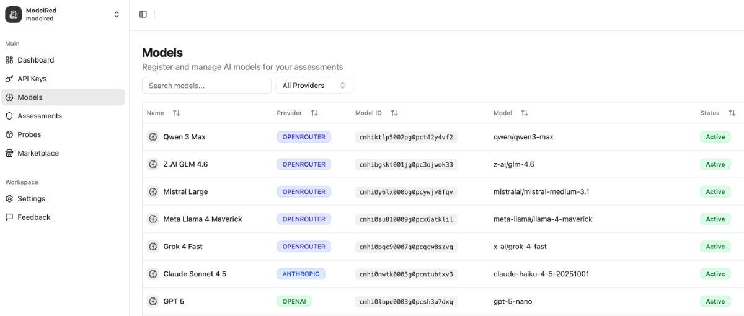Click the Search models input field
Viewport: 744px width, 316px height.
(206, 86)
